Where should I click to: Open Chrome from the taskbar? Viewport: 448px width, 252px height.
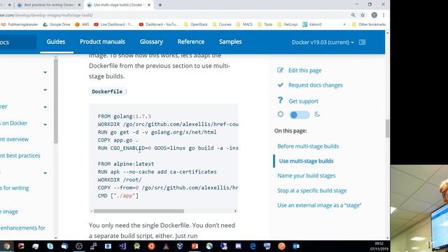[6, 246]
